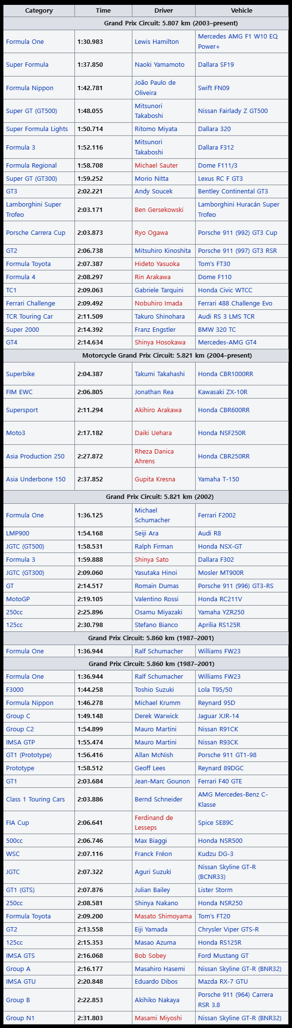Open the Kudzu DG-3 vehicle link
292x1028 pixels.
[x=216, y=854]
